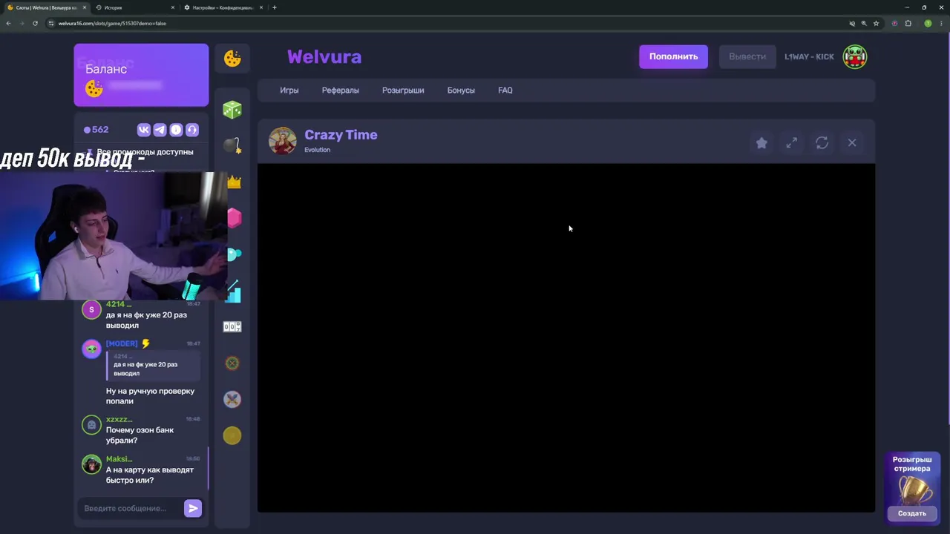Viewport: 950px width, 534px height.
Task: Open the slot counter game icon
Action: [x=232, y=327]
